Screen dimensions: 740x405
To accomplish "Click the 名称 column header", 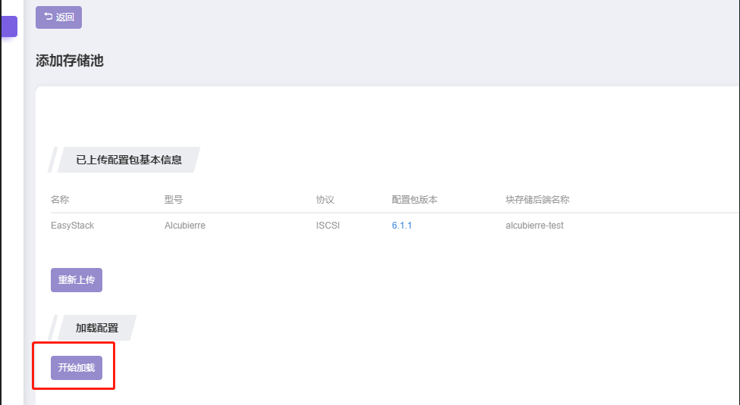I will [60, 200].
